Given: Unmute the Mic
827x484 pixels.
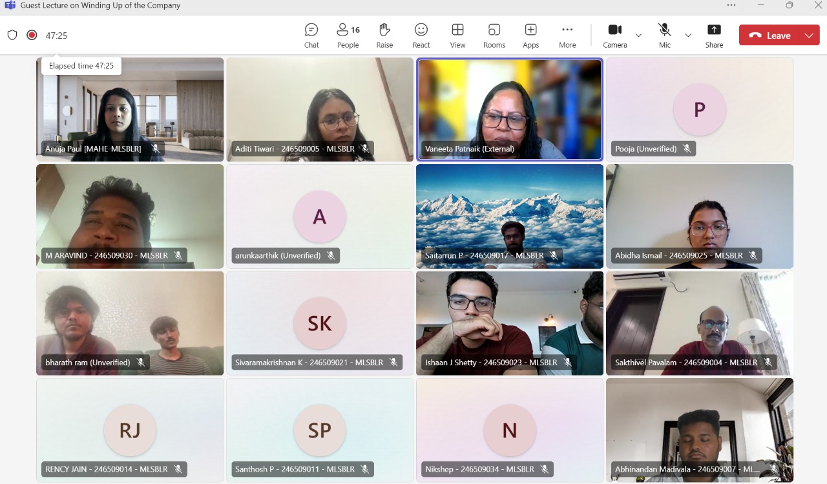Looking at the screenshot, I should (x=664, y=36).
